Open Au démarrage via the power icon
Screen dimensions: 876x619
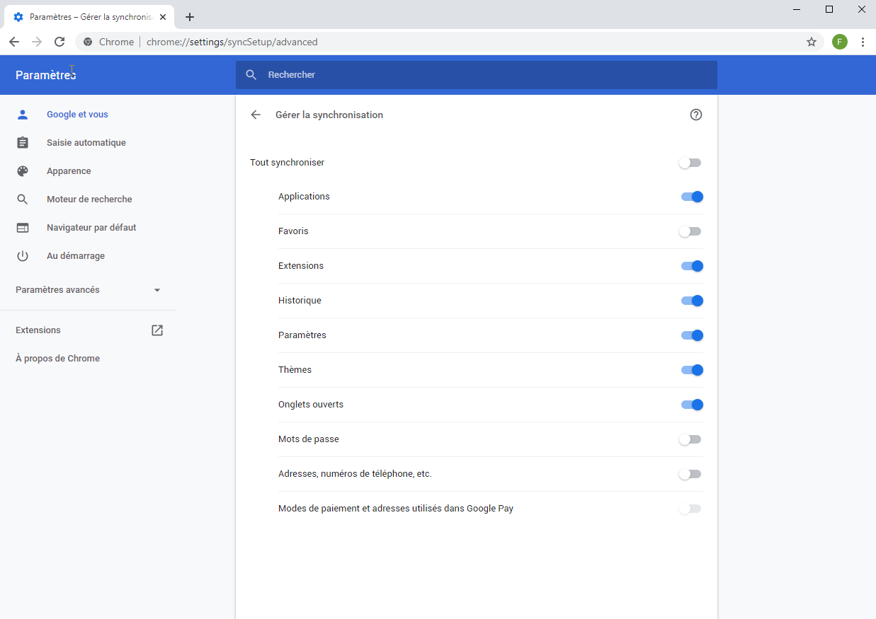coord(23,255)
